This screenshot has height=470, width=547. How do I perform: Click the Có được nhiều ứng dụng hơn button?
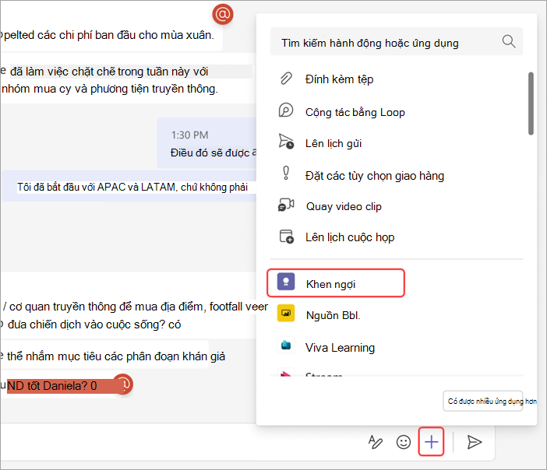click(x=483, y=401)
